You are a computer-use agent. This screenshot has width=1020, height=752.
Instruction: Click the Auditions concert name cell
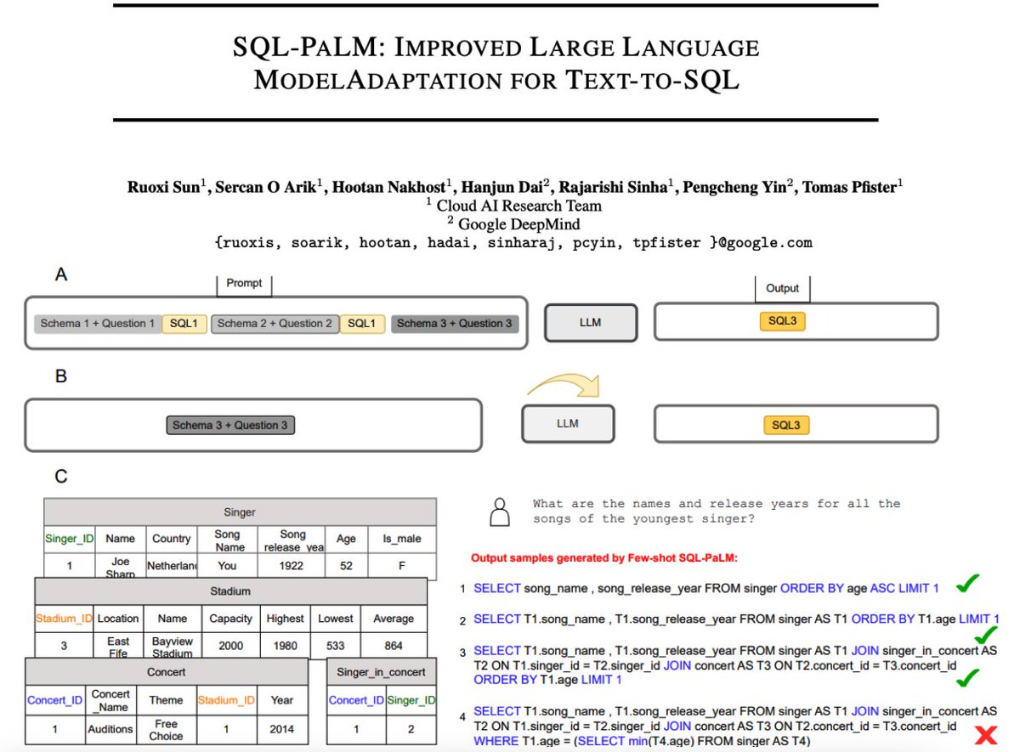click(x=110, y=729)
